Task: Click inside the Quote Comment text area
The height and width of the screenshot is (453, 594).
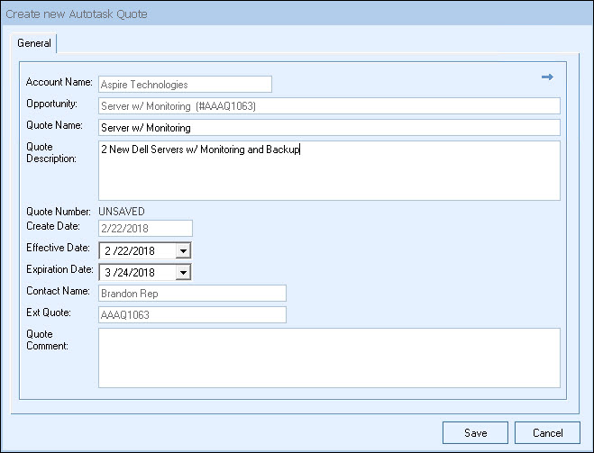Action: coord(329,358)
